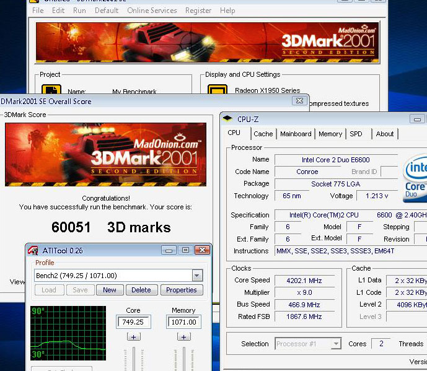427x371 pixels.
Task: Click the Load profile button in ATITool
Action: click(50, 290)
